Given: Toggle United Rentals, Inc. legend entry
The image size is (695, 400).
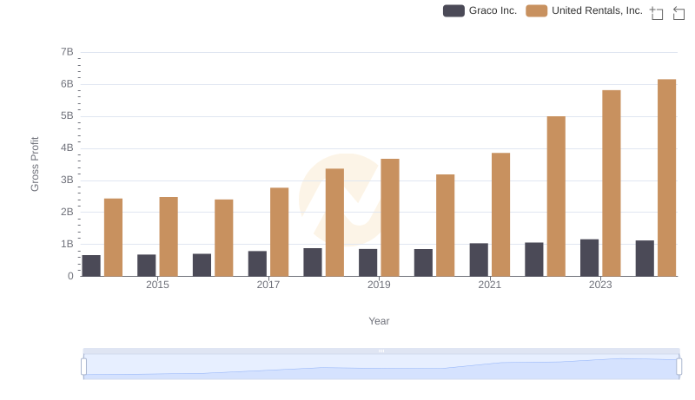Looking at the screenshot, I should click(584, 10).
